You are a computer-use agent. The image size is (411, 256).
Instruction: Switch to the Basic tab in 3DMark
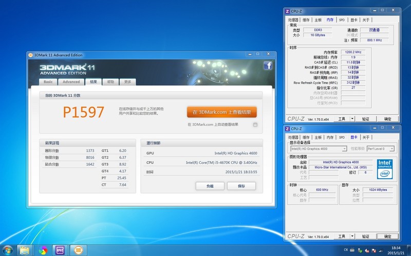pos(48,82)
